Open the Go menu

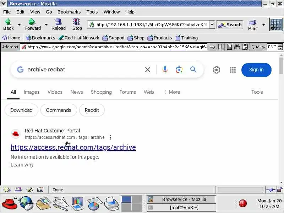[49, 12]
